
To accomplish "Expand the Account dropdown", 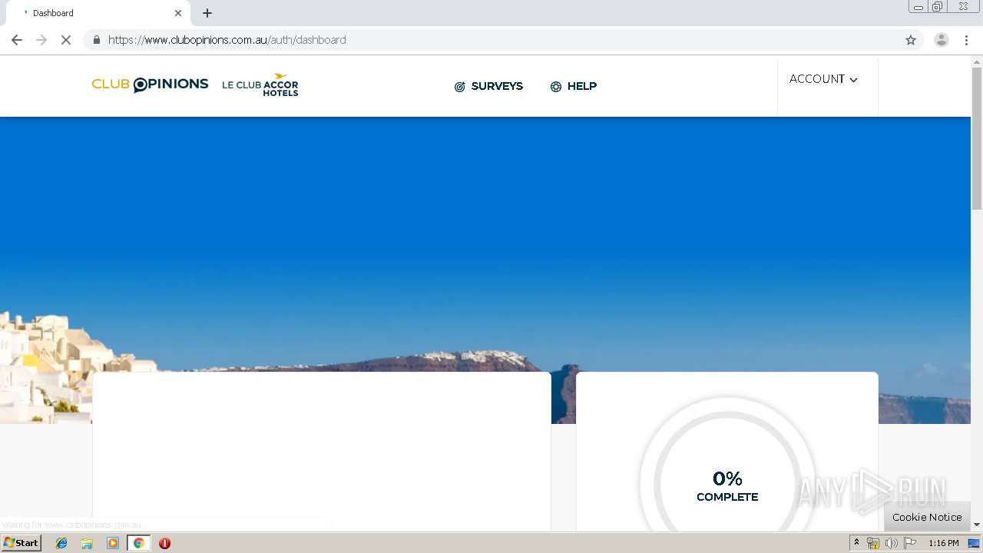I will pyautogui.click(x=823, y=79).
